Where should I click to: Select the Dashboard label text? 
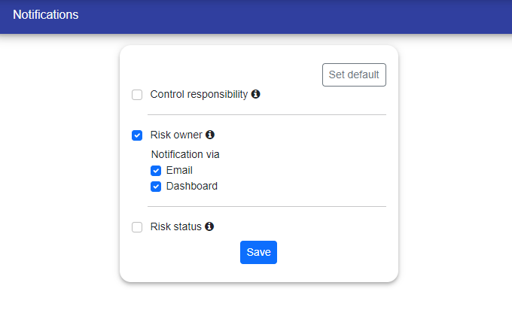[191, 187]
